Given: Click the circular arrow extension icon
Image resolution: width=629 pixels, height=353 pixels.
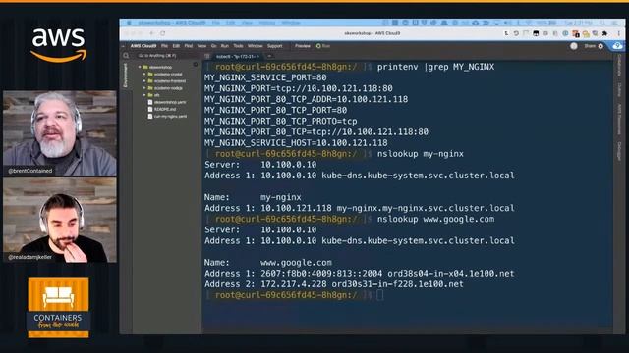Looking at the screenshot, I should pyautogui.click(x=516, y=34).
